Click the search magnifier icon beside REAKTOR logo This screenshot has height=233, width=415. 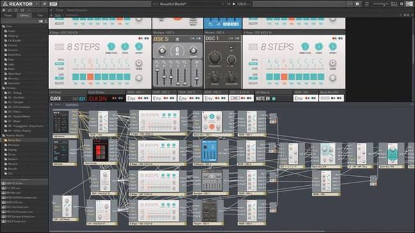(45, 4)
